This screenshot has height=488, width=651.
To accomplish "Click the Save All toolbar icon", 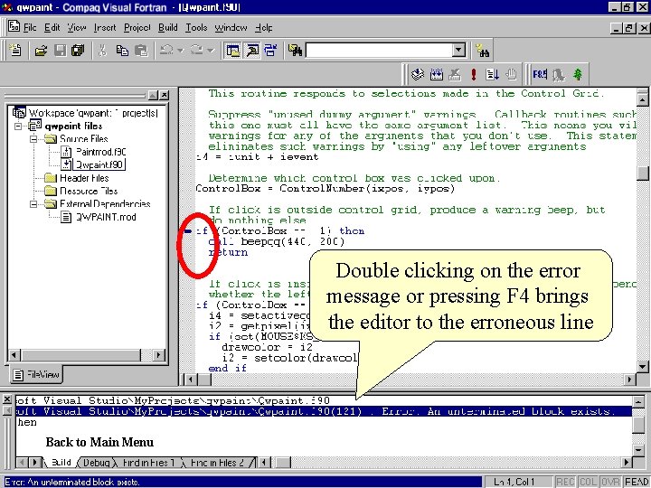I will click(78, 51).
